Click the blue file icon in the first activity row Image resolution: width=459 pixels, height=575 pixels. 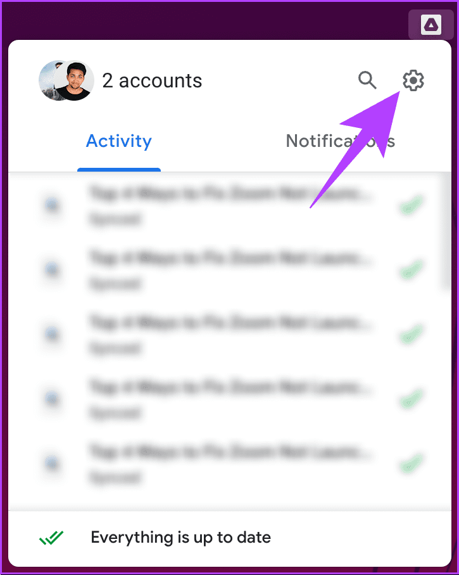pyautogui.click(x=52, y=205)
